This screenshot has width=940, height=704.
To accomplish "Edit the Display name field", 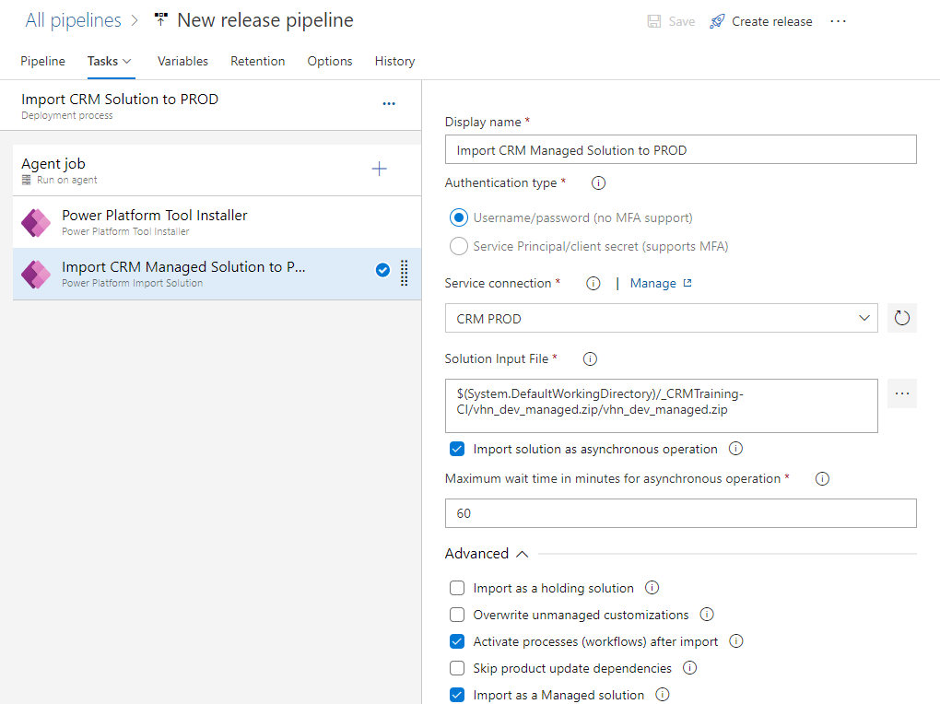I will click(x=680, y=149).
